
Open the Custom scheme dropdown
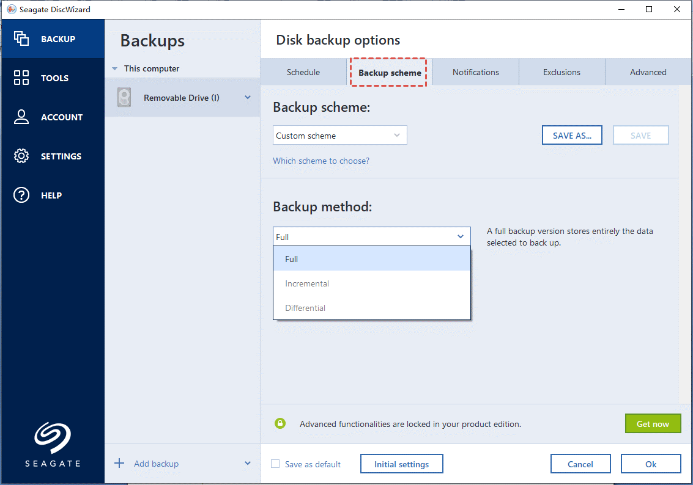[339, 136]
